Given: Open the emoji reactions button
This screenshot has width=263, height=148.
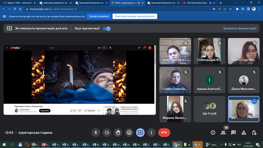Looking at the screenshot, I should click(129, 133).
